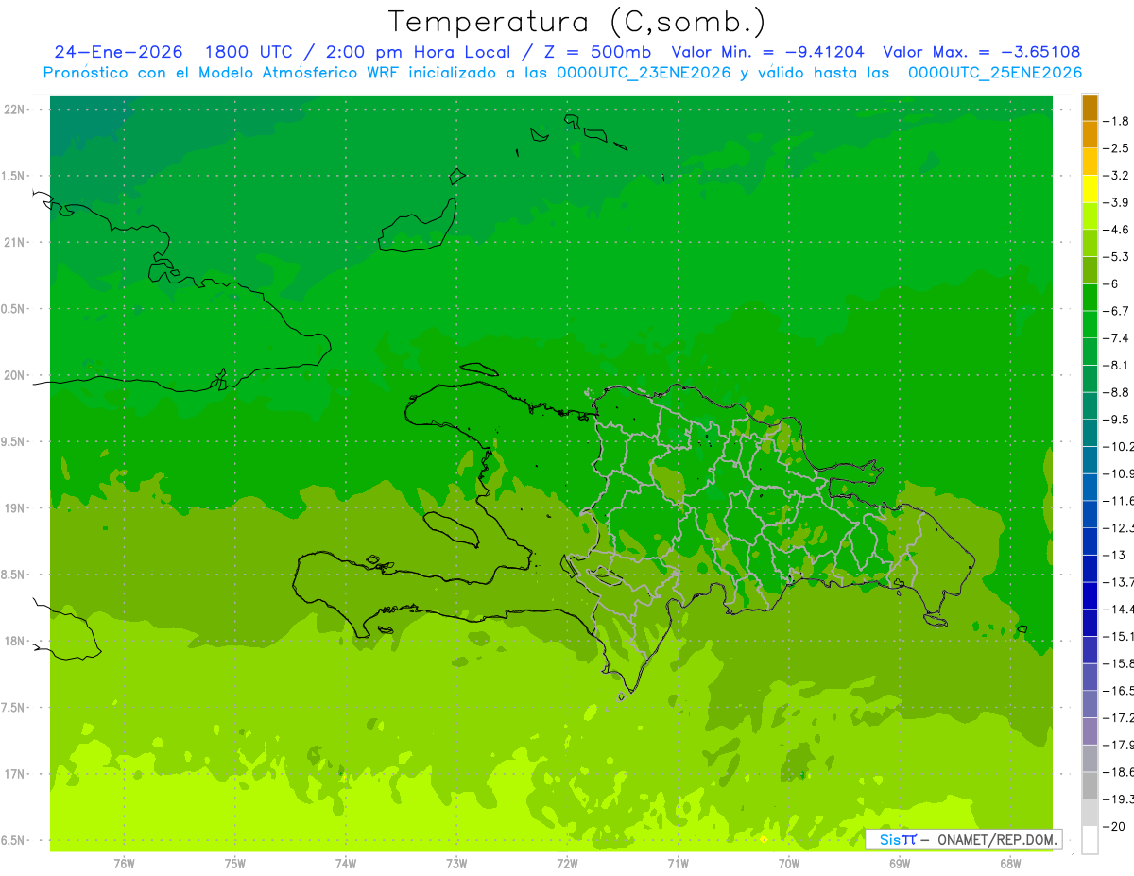
Task: Click the '-5.3' color scale label
Action: [x=1116, y=256]
